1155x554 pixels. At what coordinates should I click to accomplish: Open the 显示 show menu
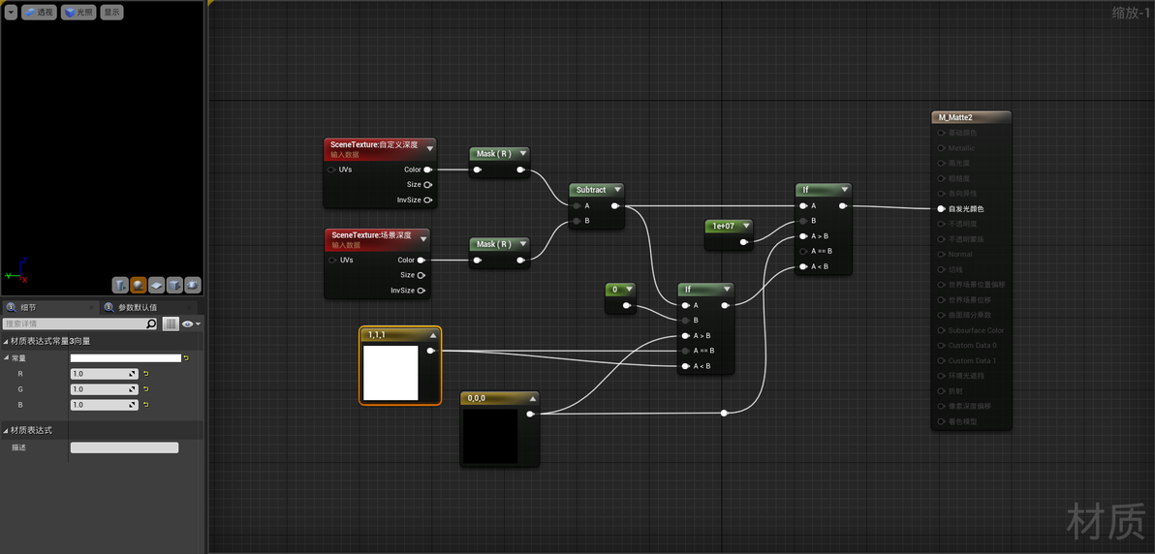tap(111, 12)
